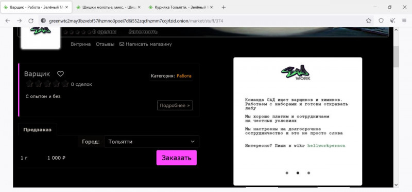Bookmark this page with the star icon
This screenshot has height=192, width=412.
tap(369, 21)
